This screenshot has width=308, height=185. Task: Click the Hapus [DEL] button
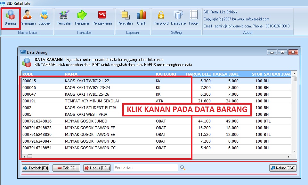point(97,168)
